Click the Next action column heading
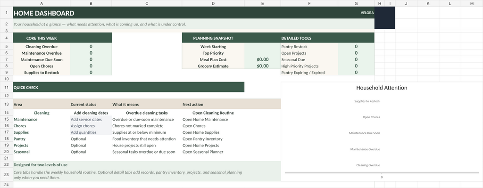483x188 pixels. tap(213, 104)
